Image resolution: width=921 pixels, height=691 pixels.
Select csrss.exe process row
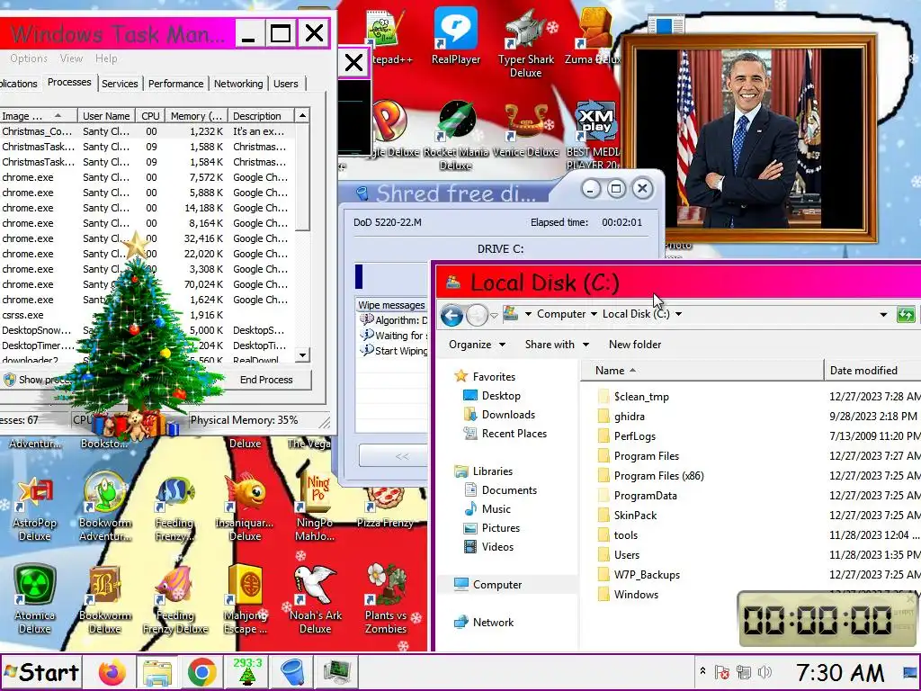(x=147, y=315)
